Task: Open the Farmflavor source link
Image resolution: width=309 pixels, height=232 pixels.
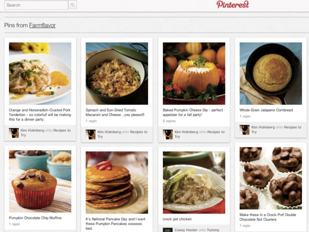Action: click(x=42, y=25)
